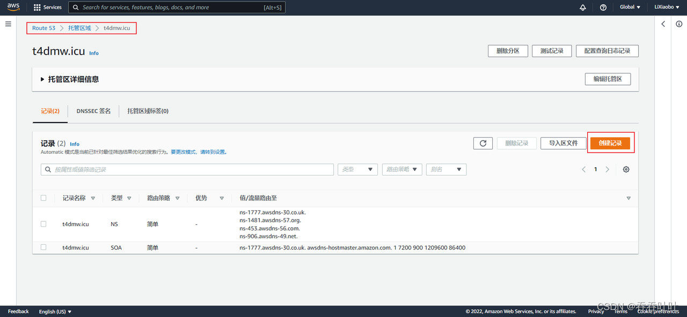Click SOA type cell in second row
687x317 pixels.
tap(116, 247)
